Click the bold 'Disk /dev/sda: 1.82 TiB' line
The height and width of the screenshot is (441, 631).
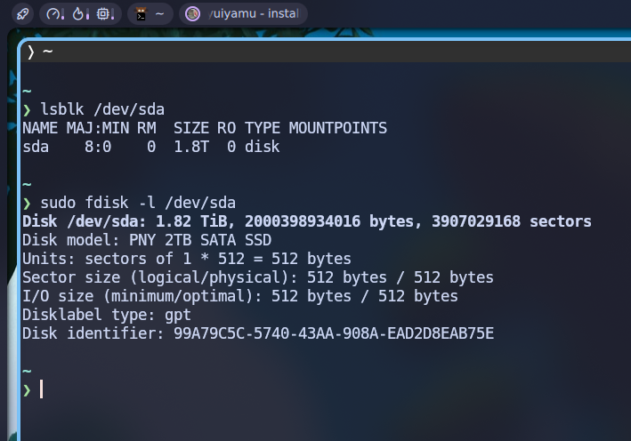point(307,221)
